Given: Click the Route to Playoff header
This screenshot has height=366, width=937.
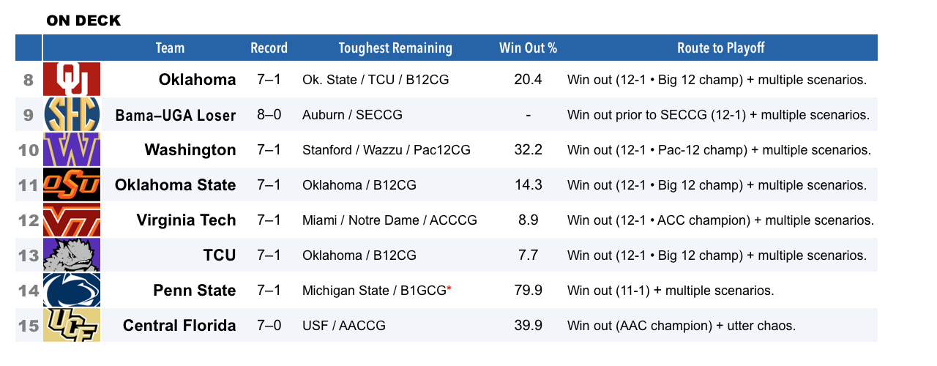Looking at the screenshot, I should [x=720, y=48].
